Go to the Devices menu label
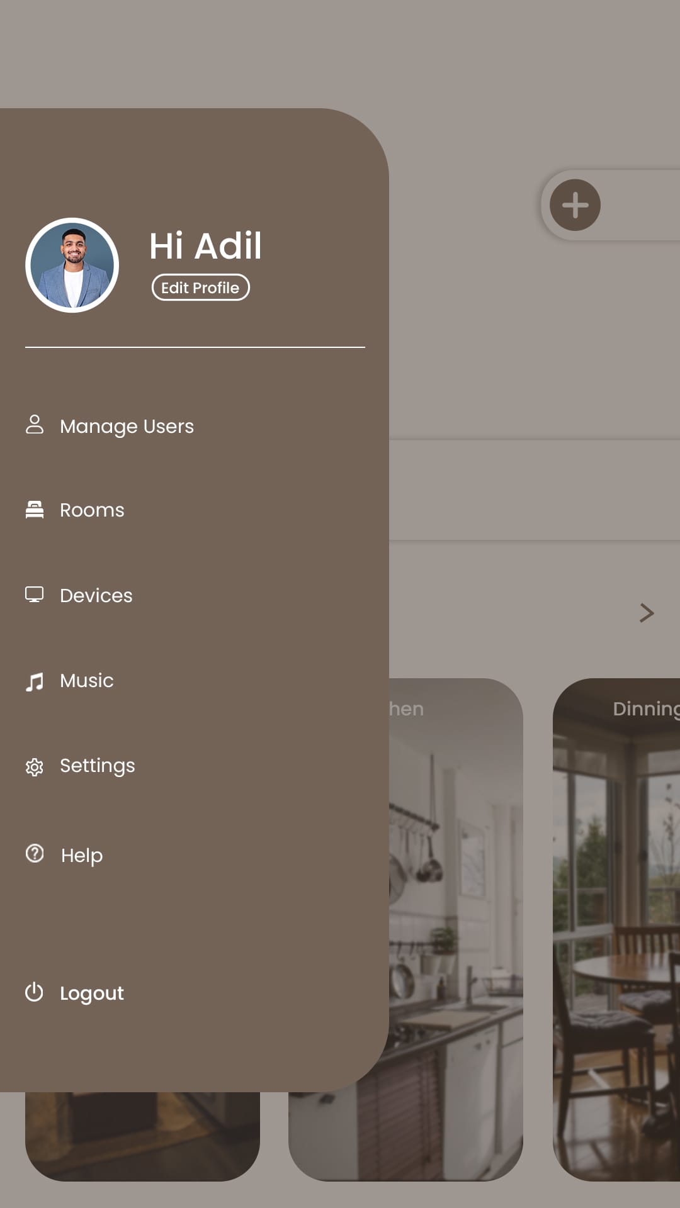Screen dimensions: 680x1208 coord(96,596)
